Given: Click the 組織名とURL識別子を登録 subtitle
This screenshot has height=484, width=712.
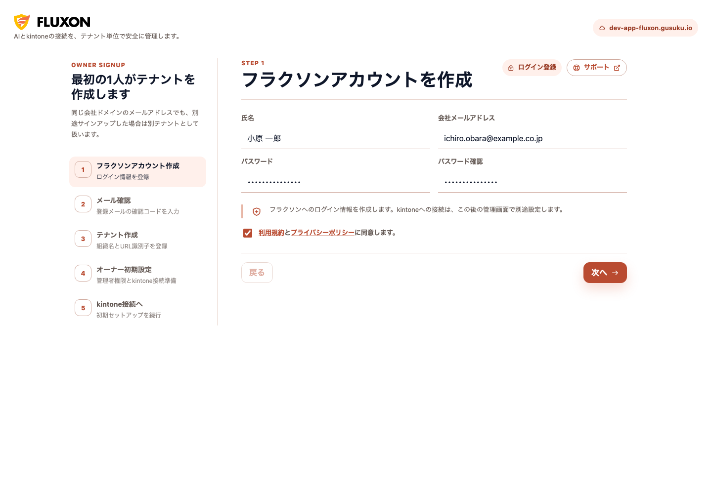Looking at the screenshot, I should 132,246.
